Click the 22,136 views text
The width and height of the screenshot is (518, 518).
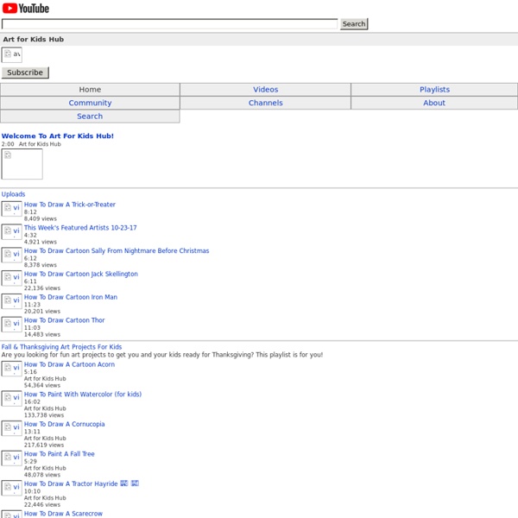(42, 287)
